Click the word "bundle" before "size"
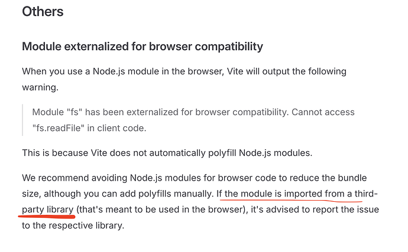Image resolution: width=408 pixels, height=252 pixels. 352,178
